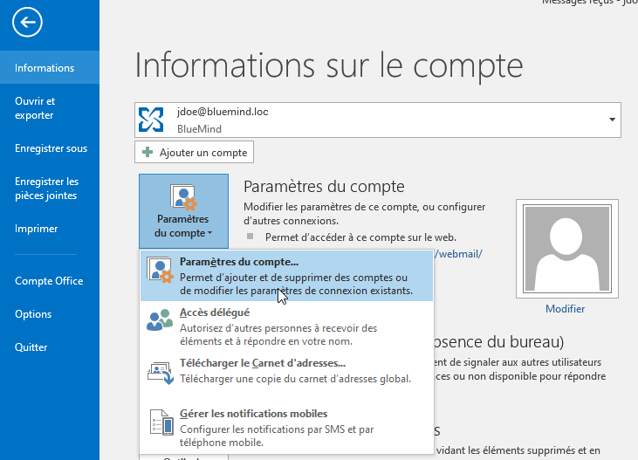Open the webmail link
638x460 pixels.
pos(458,254)
